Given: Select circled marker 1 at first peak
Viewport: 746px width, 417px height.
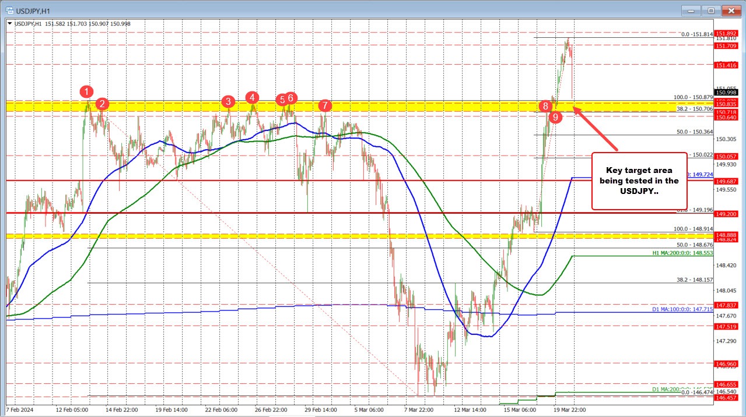Looking at the screenshot, I should (x=86, y=91).
